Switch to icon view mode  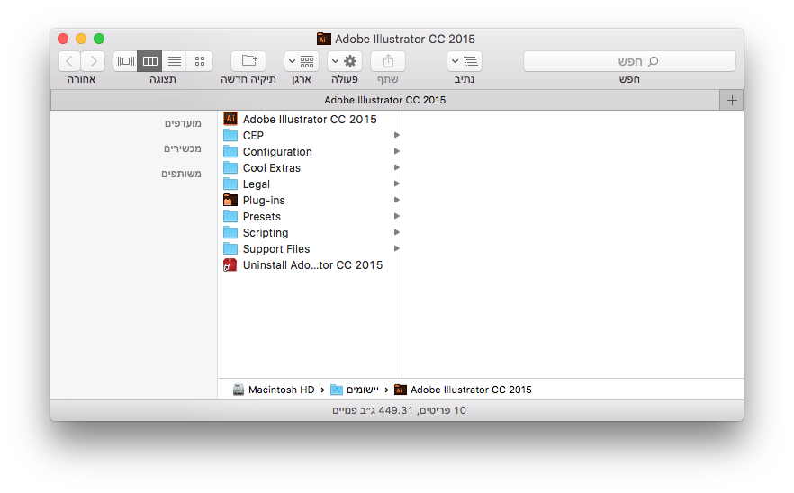coord(200,61)
